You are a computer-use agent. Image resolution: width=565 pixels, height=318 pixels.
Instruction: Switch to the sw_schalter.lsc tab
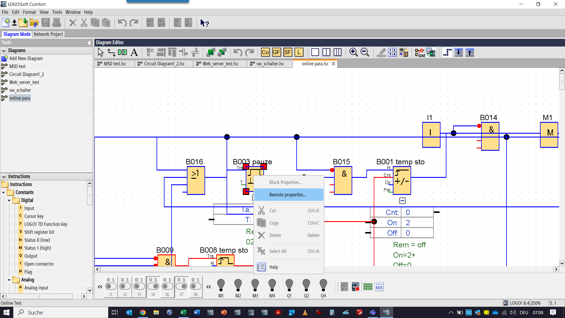point(270,64)
